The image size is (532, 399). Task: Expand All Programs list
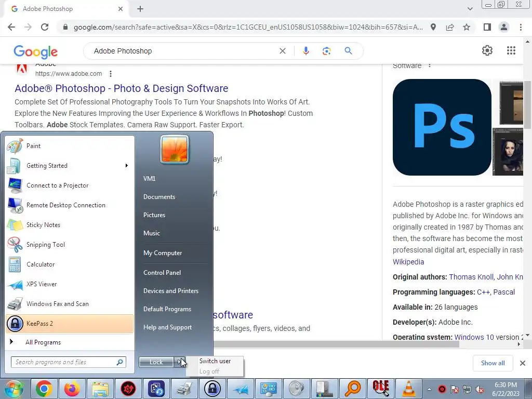click(70, 342)
